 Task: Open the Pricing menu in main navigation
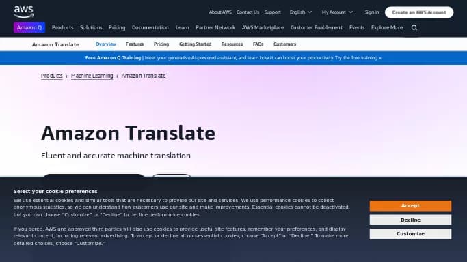117,27
